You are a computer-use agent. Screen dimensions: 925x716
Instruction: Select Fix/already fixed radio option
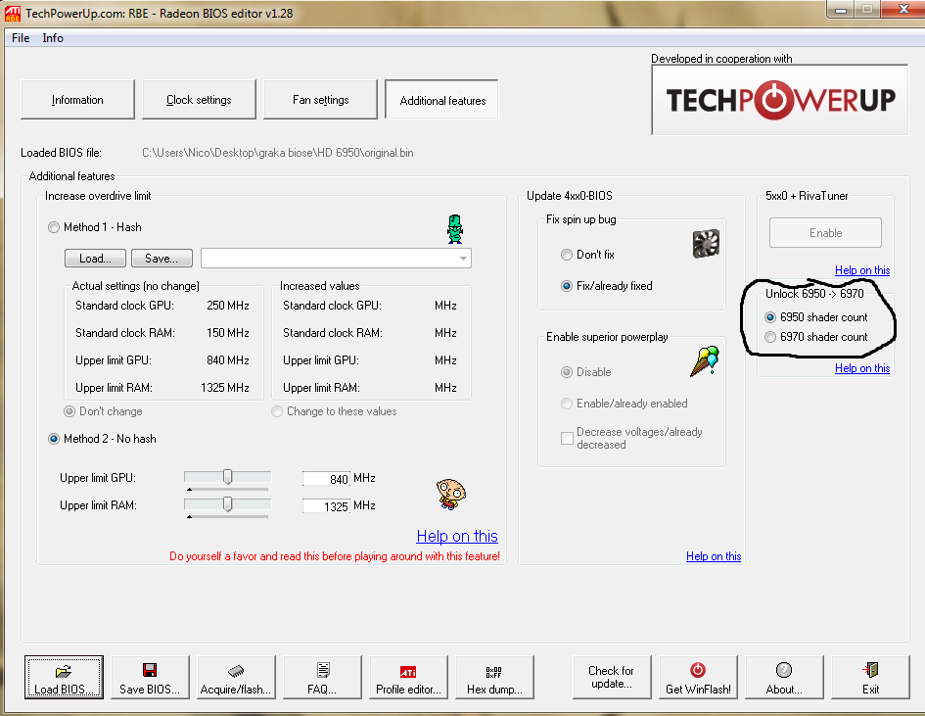(567, 286)
